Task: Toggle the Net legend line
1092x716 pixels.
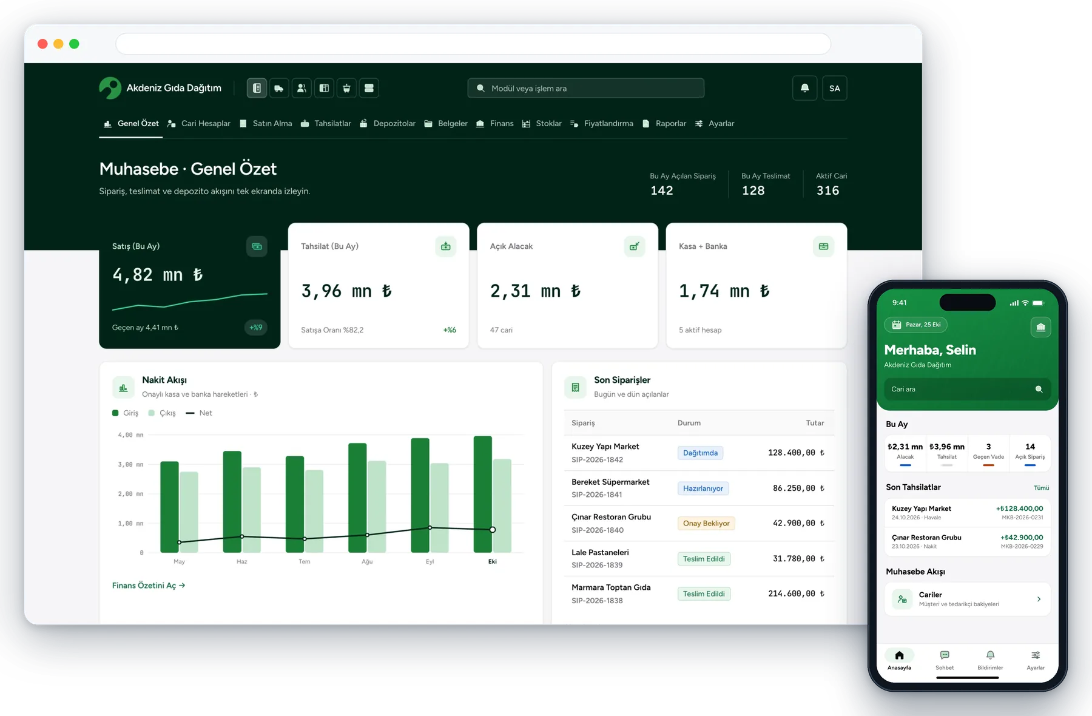Action: coord(199,413)
